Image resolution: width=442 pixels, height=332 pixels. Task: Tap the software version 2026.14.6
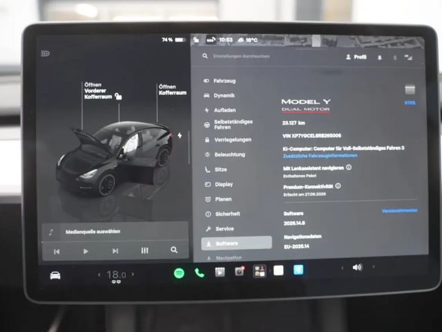(294, 223)
